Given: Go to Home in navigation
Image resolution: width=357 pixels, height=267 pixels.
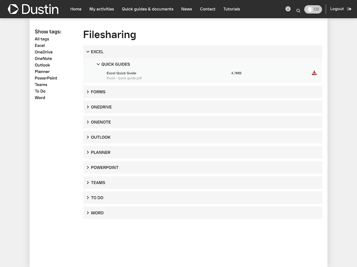Looking at the screenshot, I should coord(76,9).
